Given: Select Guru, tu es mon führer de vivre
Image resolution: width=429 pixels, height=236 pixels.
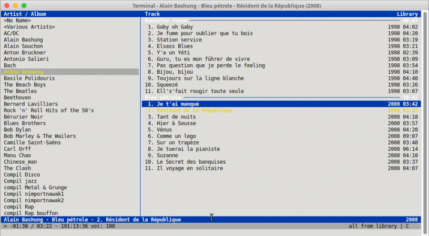Looking at the screenshot, I should 281,59.
